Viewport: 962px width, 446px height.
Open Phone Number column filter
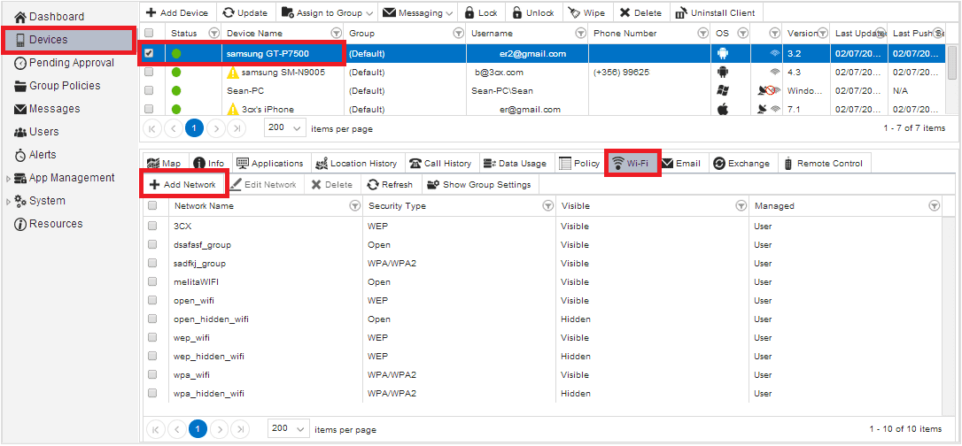coord(703,33)
